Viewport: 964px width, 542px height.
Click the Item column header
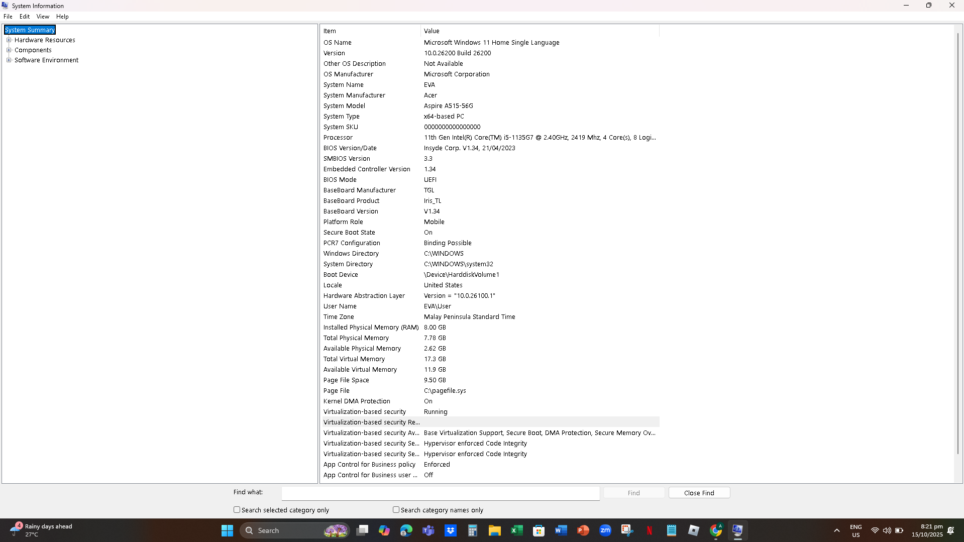pyautogui.click(x=371, y=31)
